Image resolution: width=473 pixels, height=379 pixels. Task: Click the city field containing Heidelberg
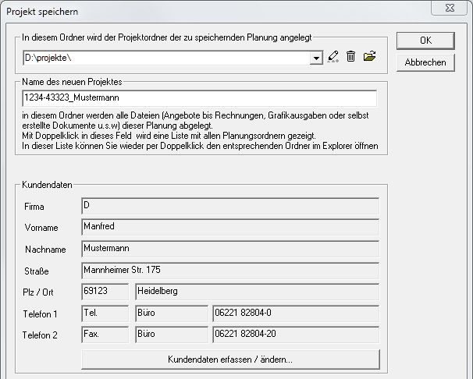pyautogui.click(x=256, y=292)
